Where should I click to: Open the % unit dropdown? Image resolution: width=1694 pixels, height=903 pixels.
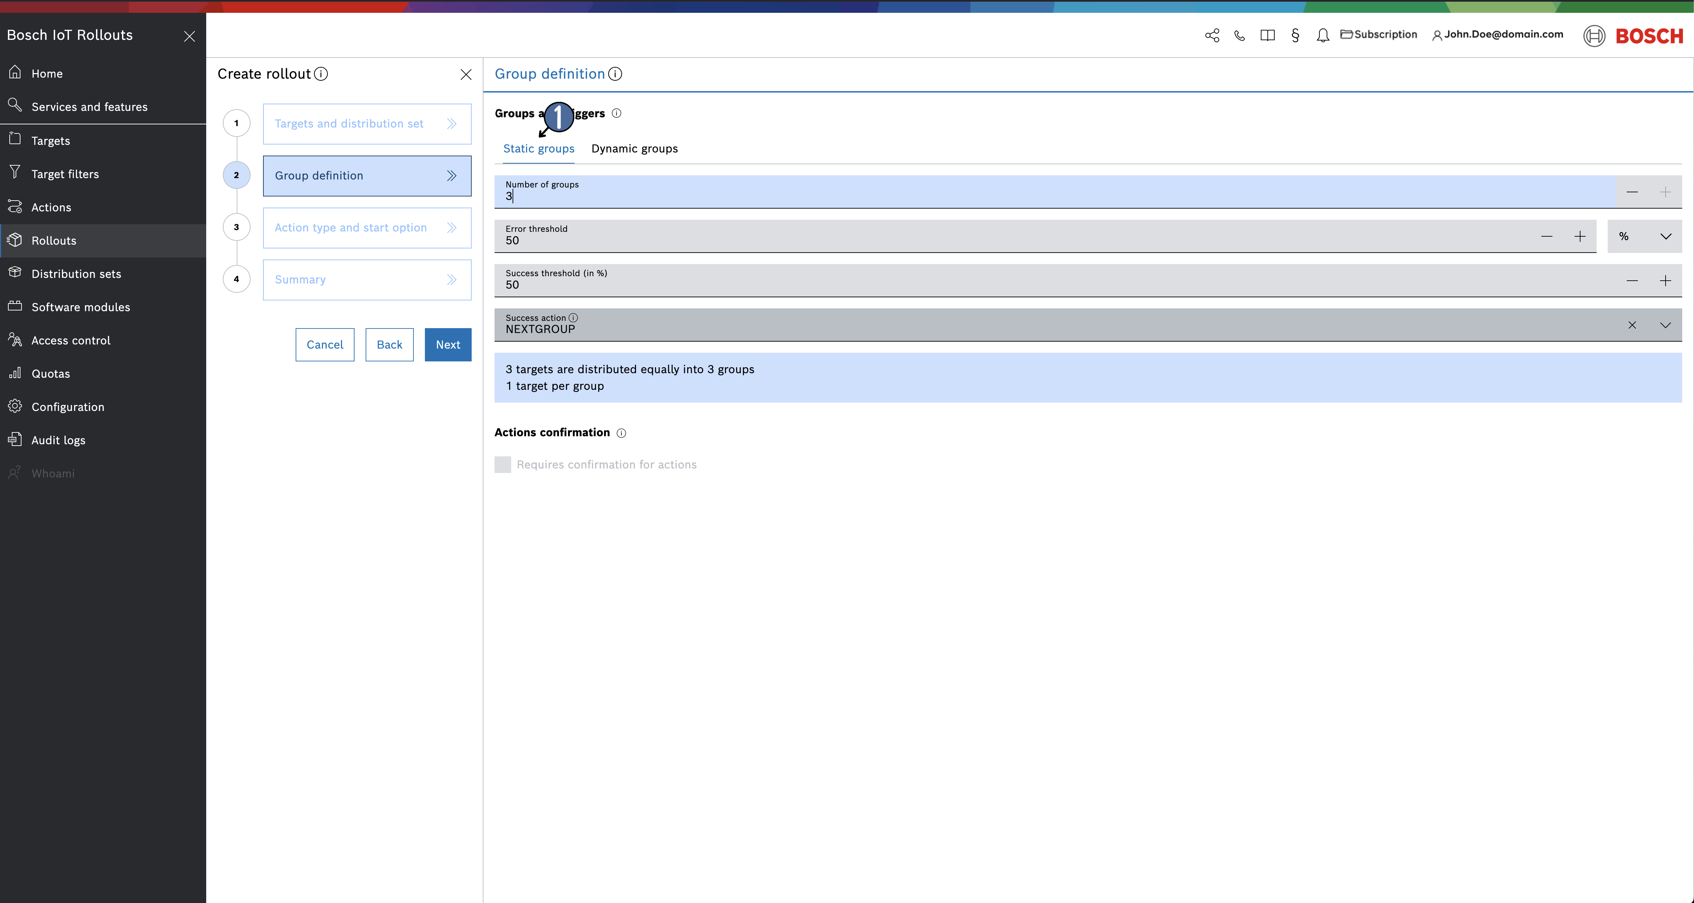pos(1645,237)
